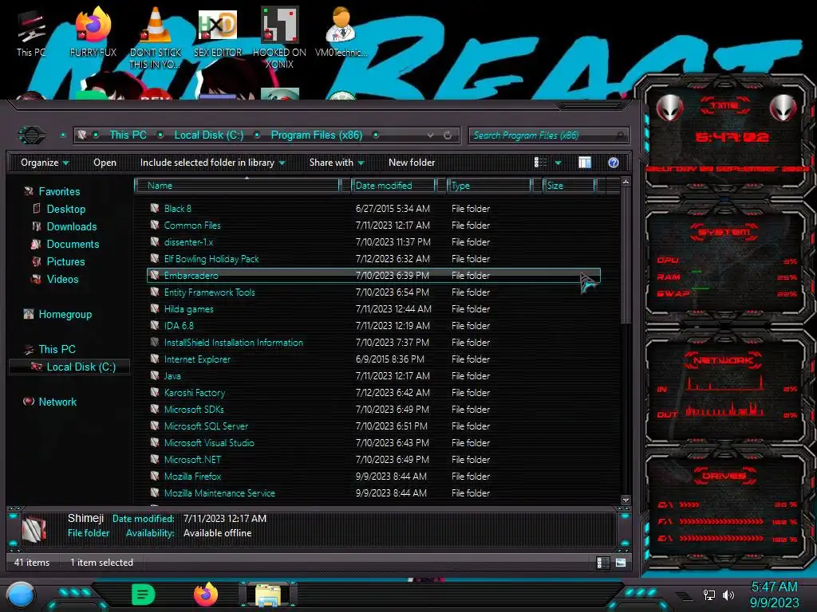Select the Hilda games folder
This screenshot has height=612, width=817.
(373, 309)
